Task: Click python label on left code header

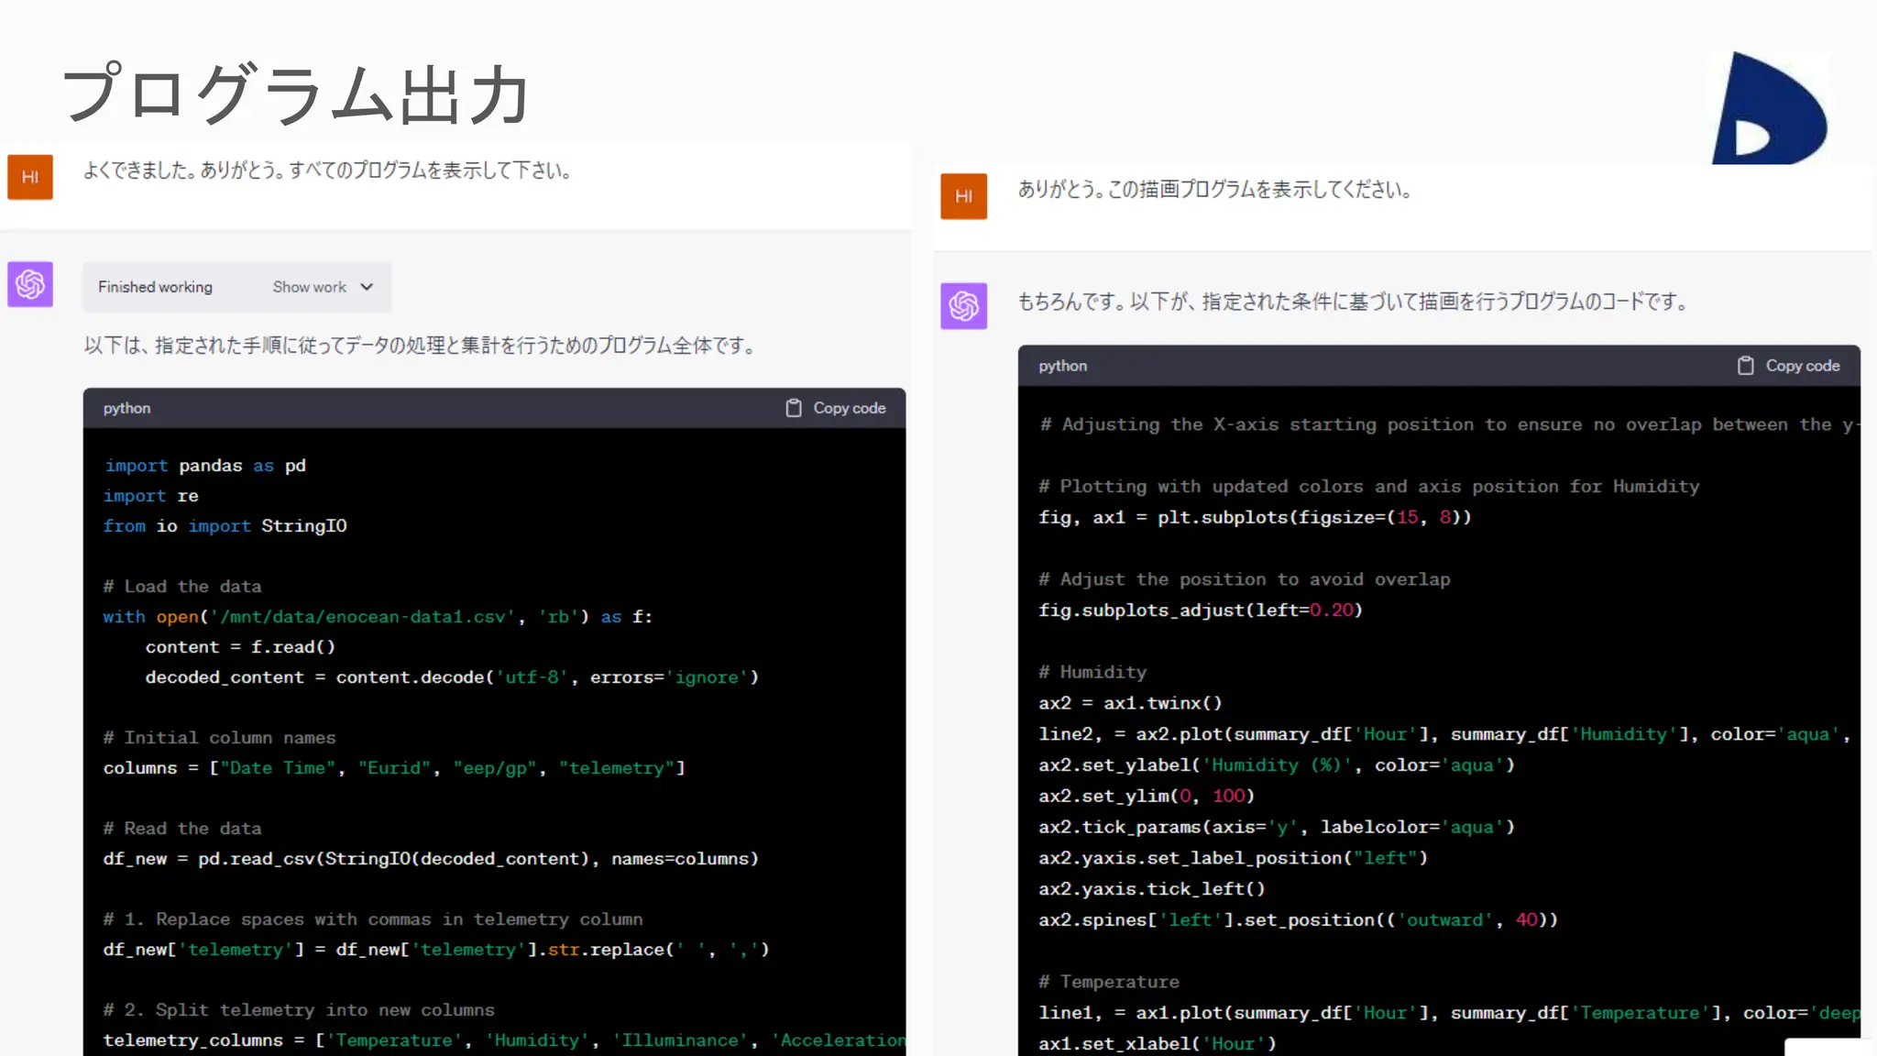Action: click(126, 408)
